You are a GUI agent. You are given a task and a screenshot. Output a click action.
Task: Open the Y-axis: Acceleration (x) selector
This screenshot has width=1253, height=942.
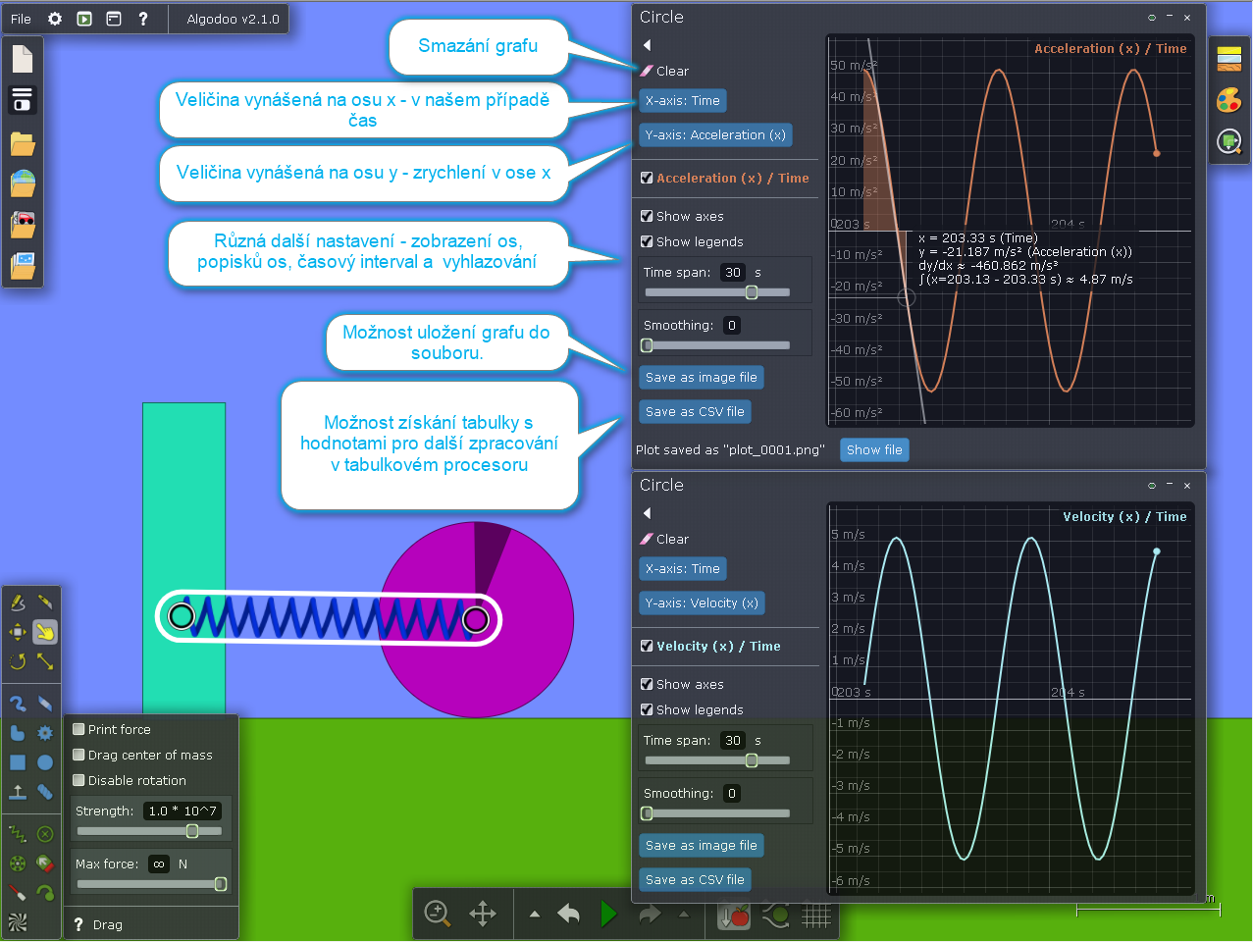click(x=714, y=135)
